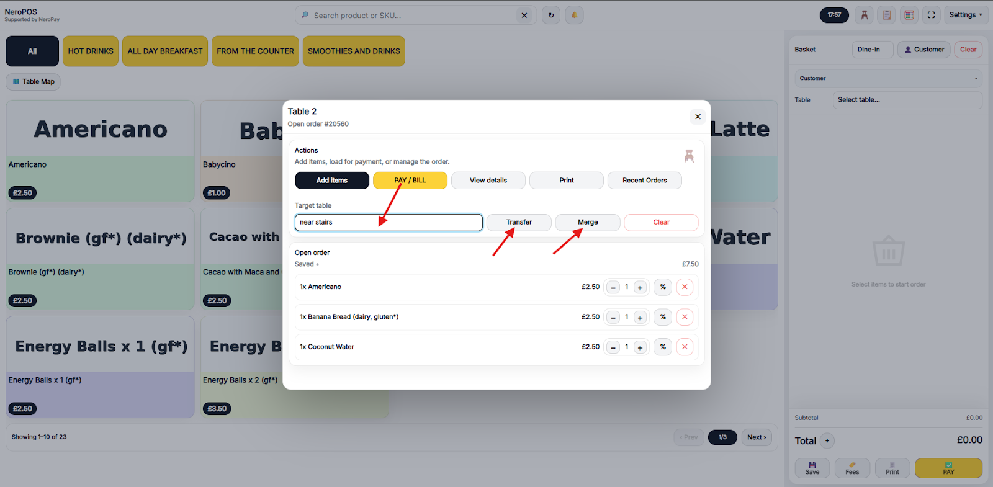Select SMOOTHIES AND DRINKS category tab
The height and width of the screenshot is (487, 993).
pos(354,51)
